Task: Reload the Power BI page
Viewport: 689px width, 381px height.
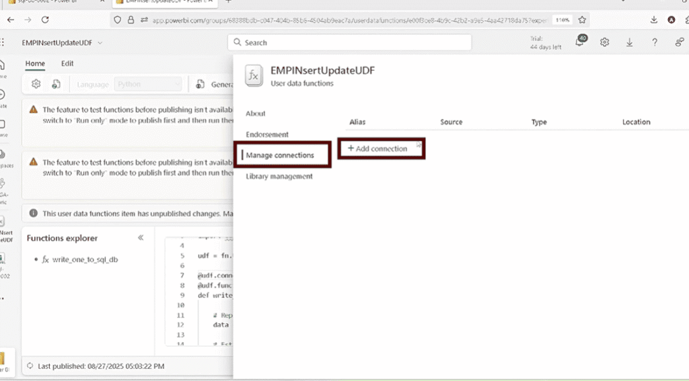Action: tap(45, 19)
